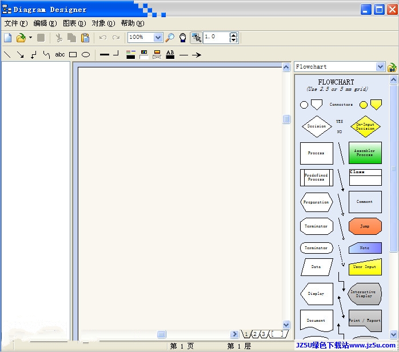The width and height of the screenshot is (399, 352).
Task: Select the zoom magnifier tool
Action: pos(170,38)
